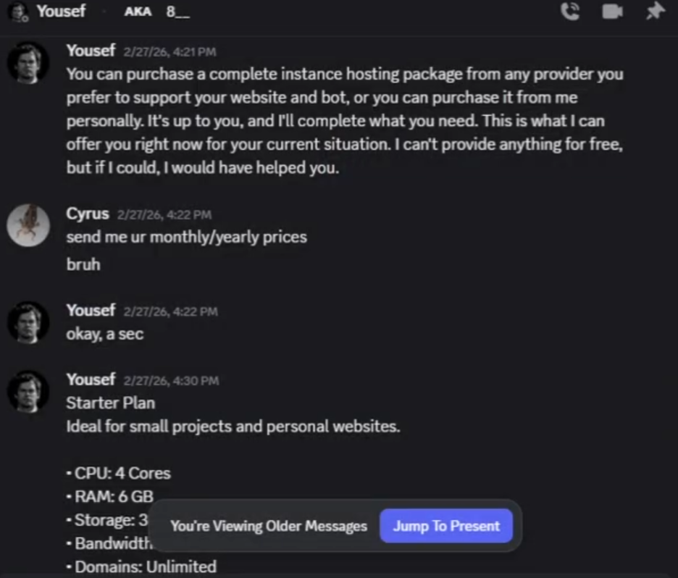Click the Yousef username on the 4:21 PM message
The height and width of the screenshot is (578, 678).
click(x=91, y=51)
